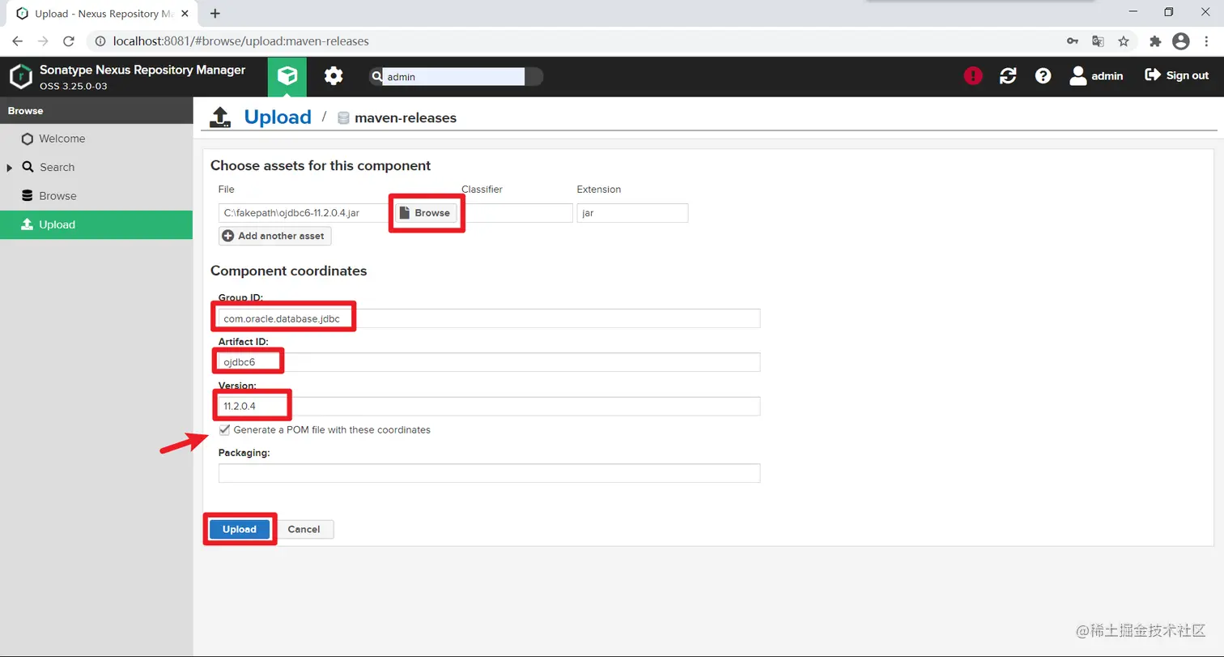Click the Choose assets for this component heading
The width and height of the screenshot is (1224, 657).
pyautogui.click(x=321, y=165)
